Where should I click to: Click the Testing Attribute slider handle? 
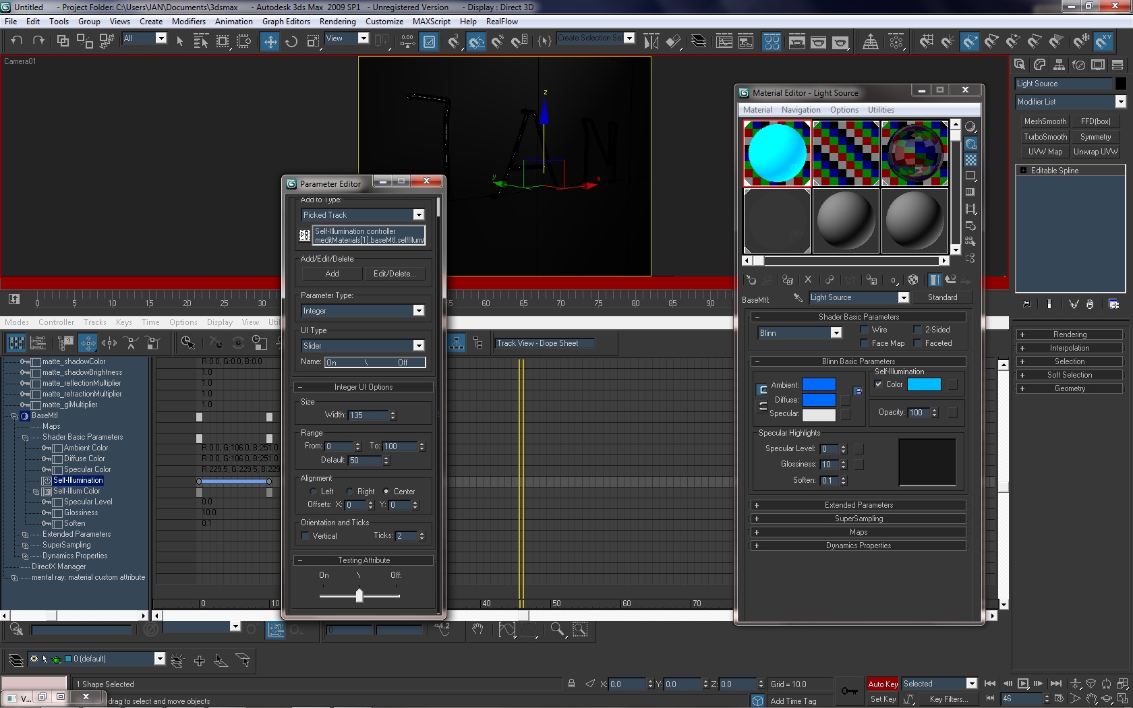359,595
